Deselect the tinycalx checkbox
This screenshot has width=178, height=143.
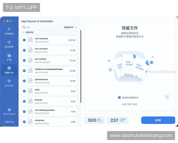pos(24,101)
